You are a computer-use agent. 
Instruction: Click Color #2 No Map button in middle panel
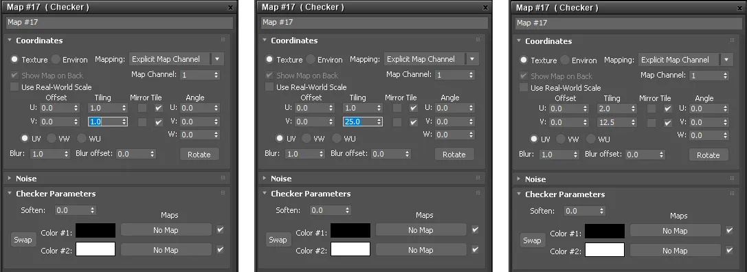click(x=421, y=249)
